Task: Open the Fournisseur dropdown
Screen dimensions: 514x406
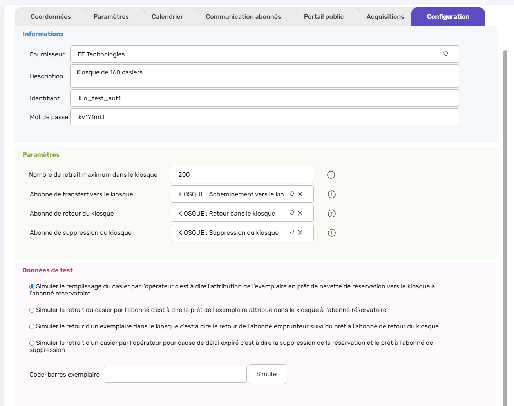Action: tap(445, 54)
